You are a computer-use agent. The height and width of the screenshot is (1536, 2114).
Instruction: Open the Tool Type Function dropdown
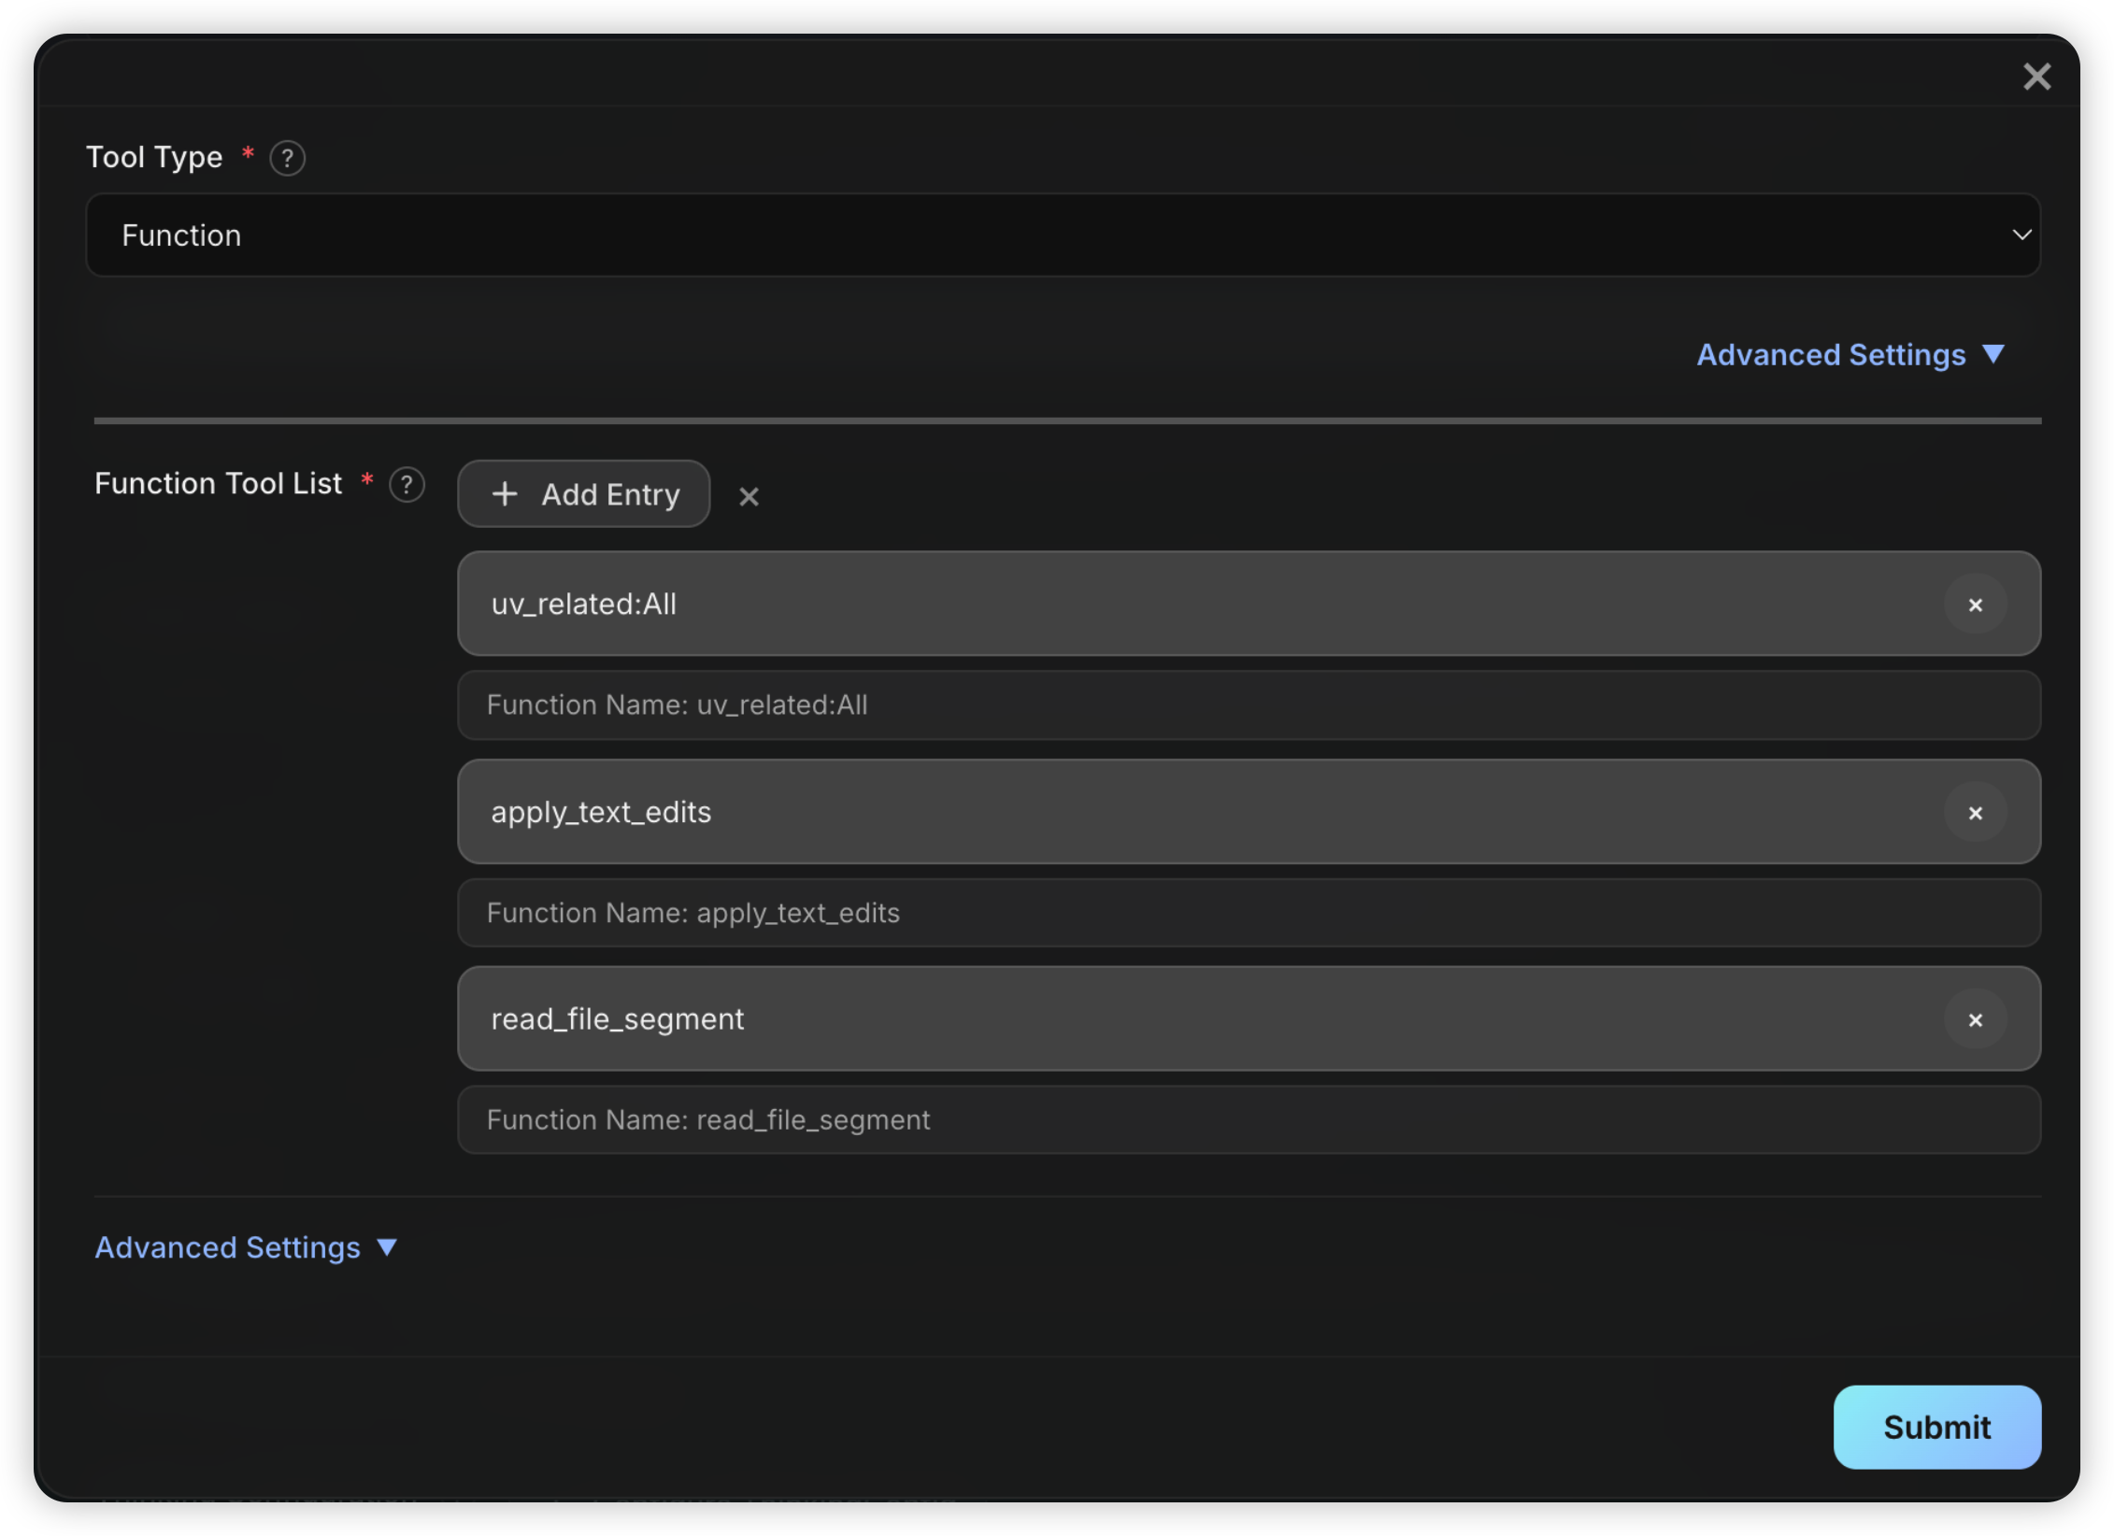tap(1062, 235)
